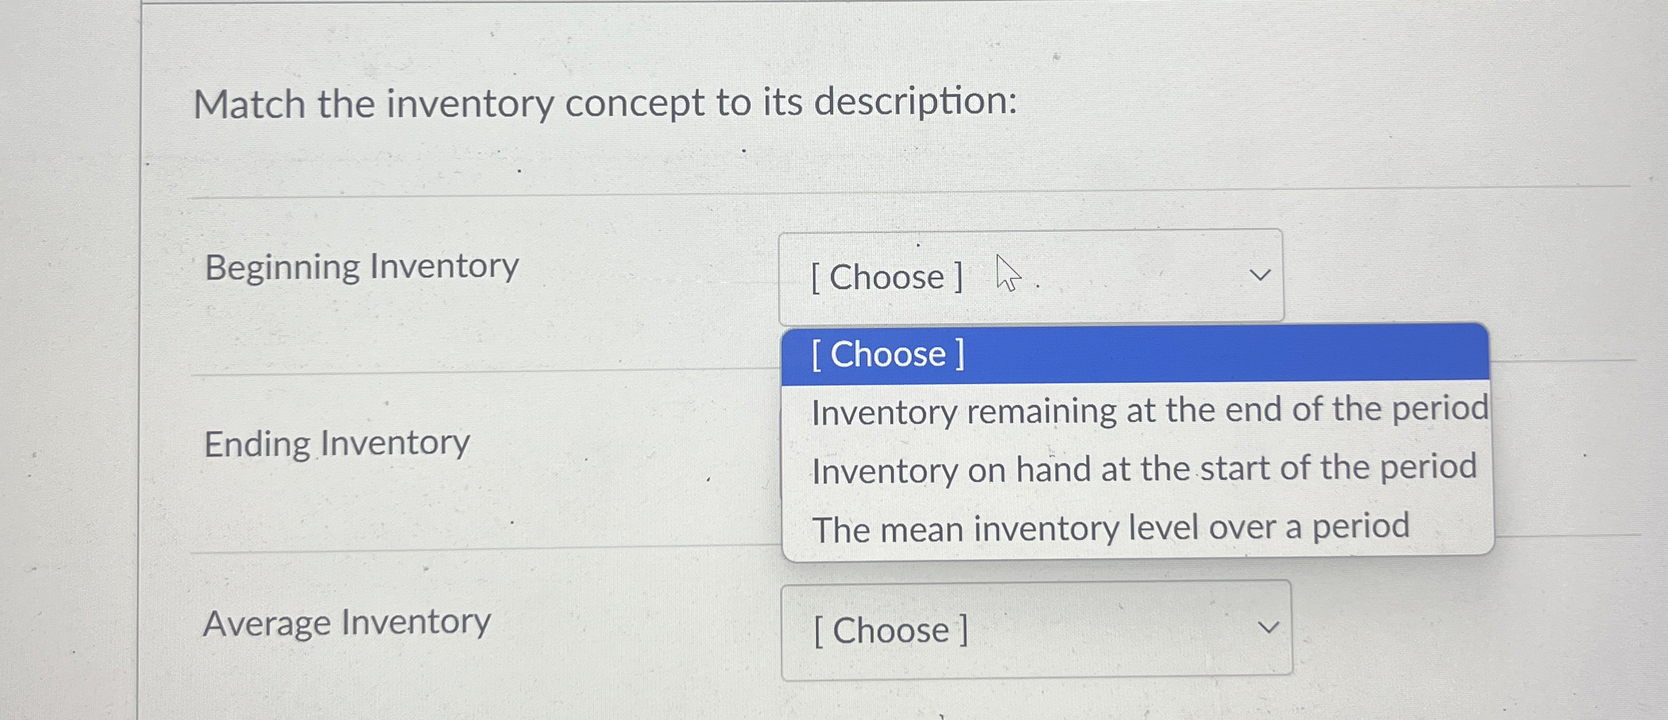Click the Beginning Inventory label

pos(361,266)
